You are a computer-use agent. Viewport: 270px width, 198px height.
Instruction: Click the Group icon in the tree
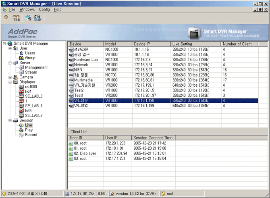[21, 58]
